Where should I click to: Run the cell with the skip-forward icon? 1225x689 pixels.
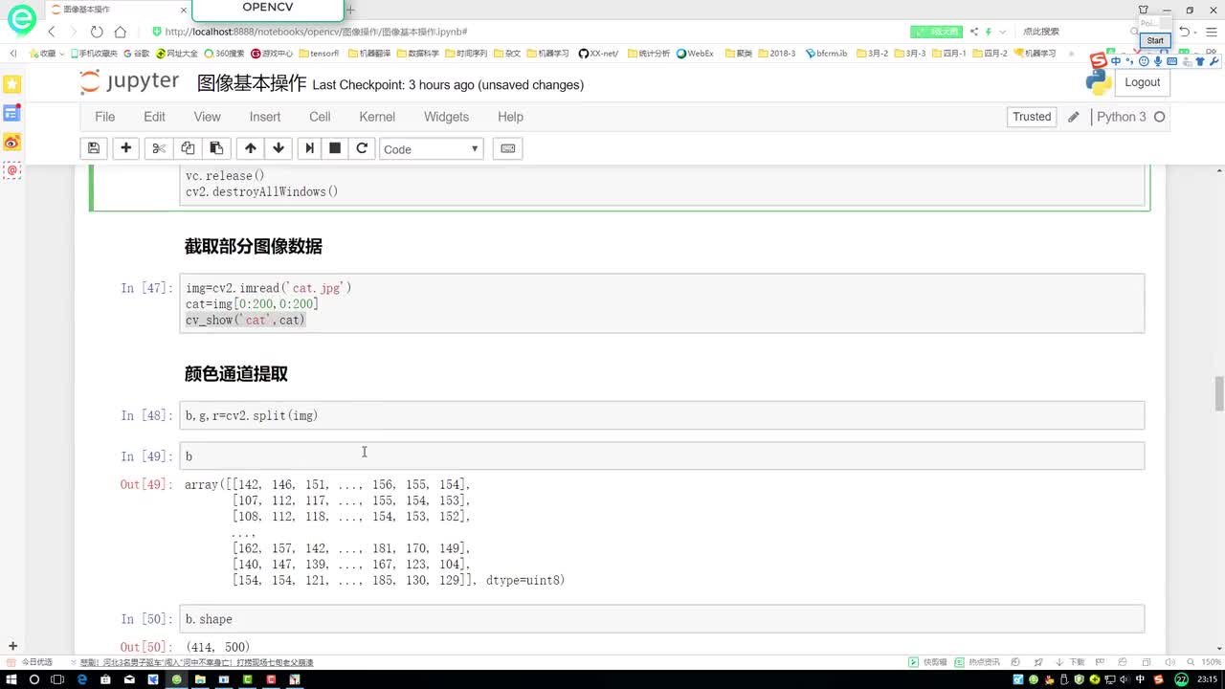(x=309, y=148)
